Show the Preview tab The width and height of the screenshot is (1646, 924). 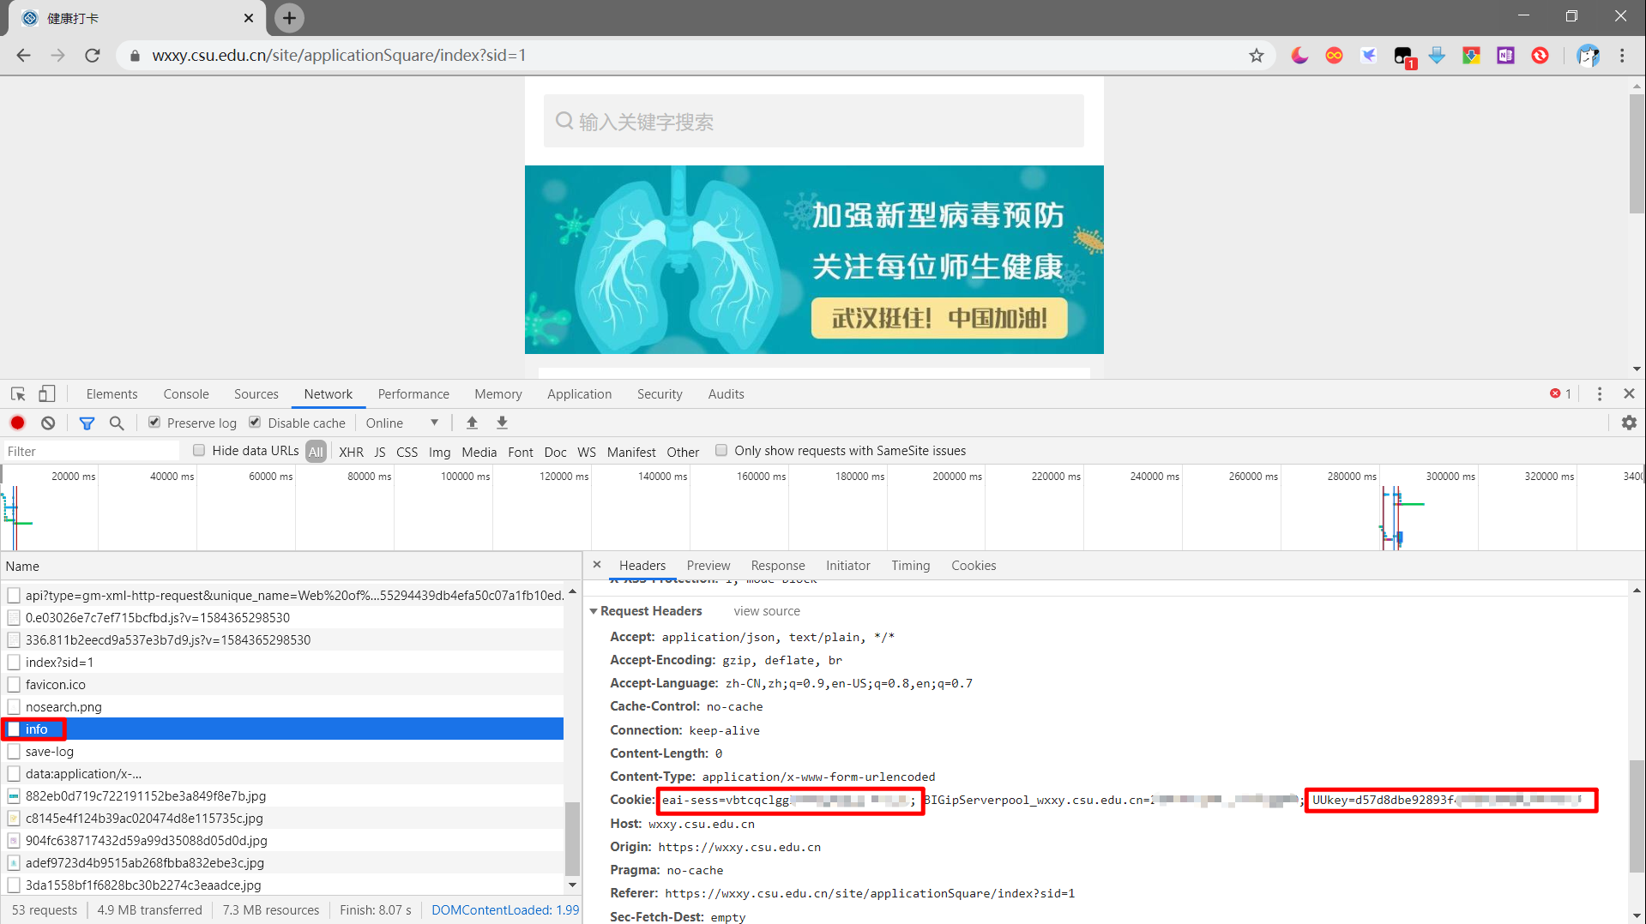click(x=708, y=566)
